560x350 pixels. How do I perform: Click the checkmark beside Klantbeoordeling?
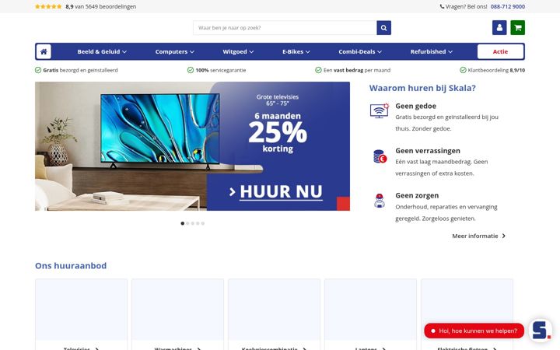tap(463, 70)
